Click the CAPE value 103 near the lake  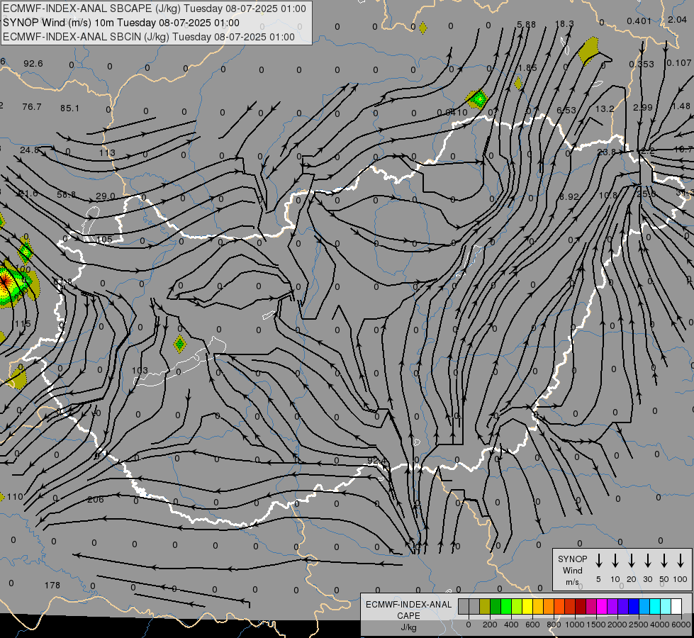[140, 370]
